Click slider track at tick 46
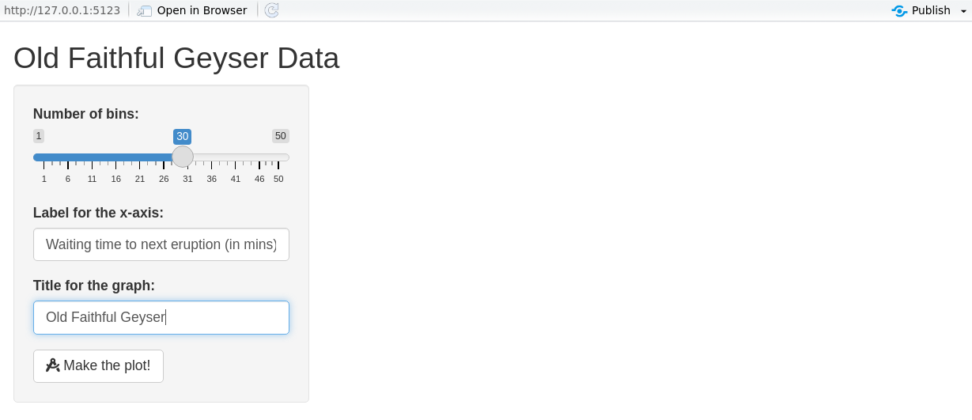This screenshot has width=972, height=420. (259, 157)
